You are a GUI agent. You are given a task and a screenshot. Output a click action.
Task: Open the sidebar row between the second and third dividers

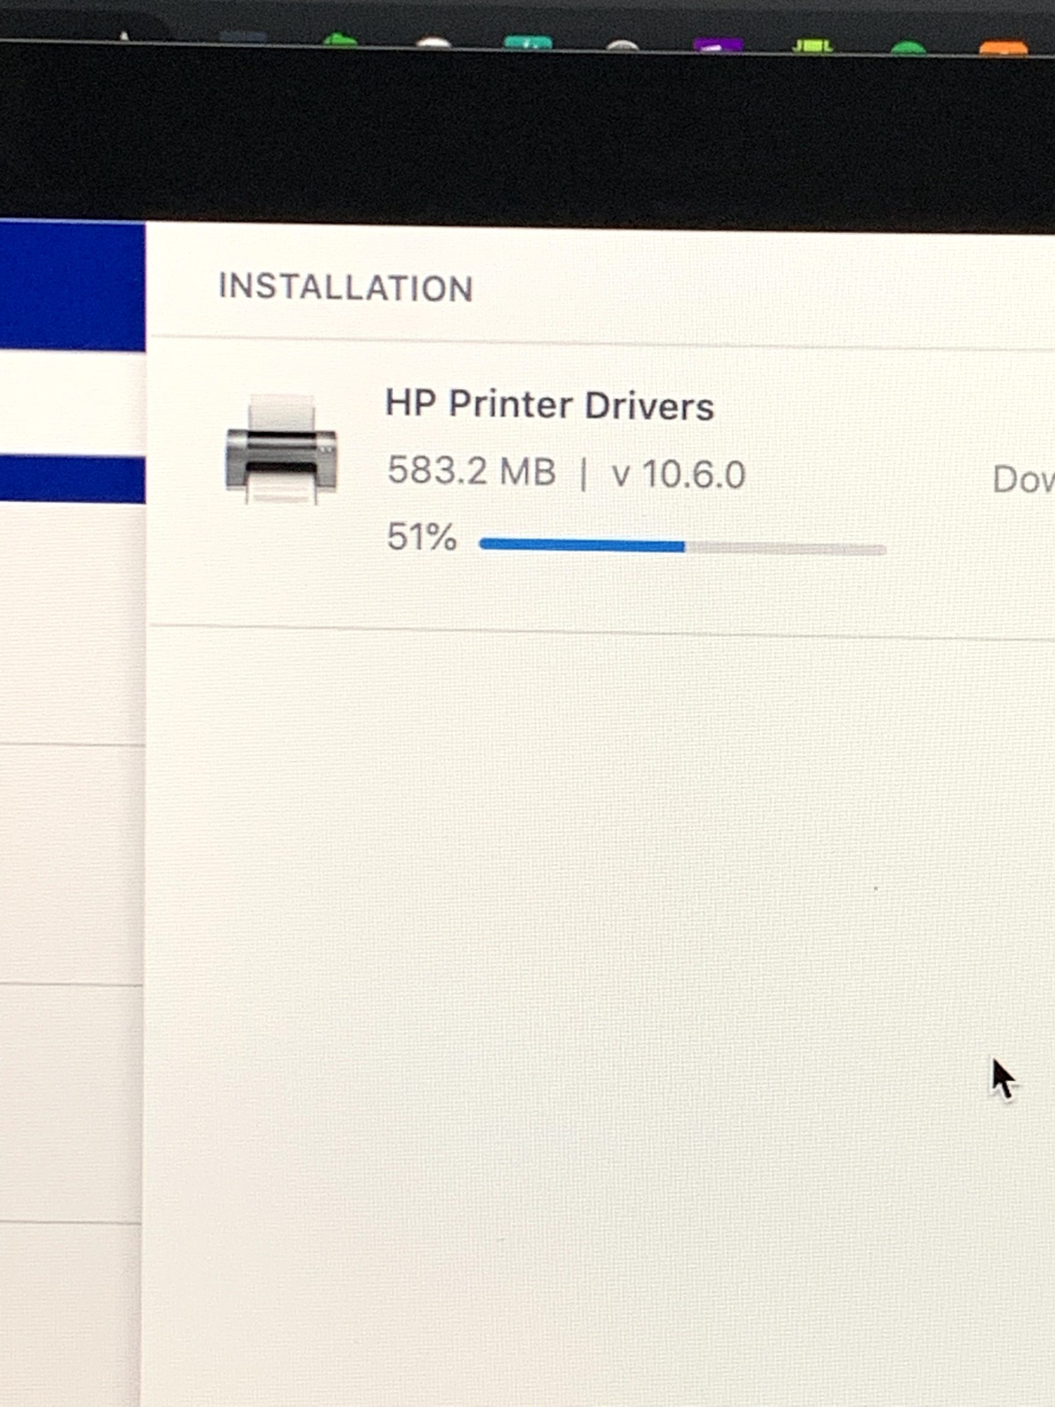(70, 1104)
